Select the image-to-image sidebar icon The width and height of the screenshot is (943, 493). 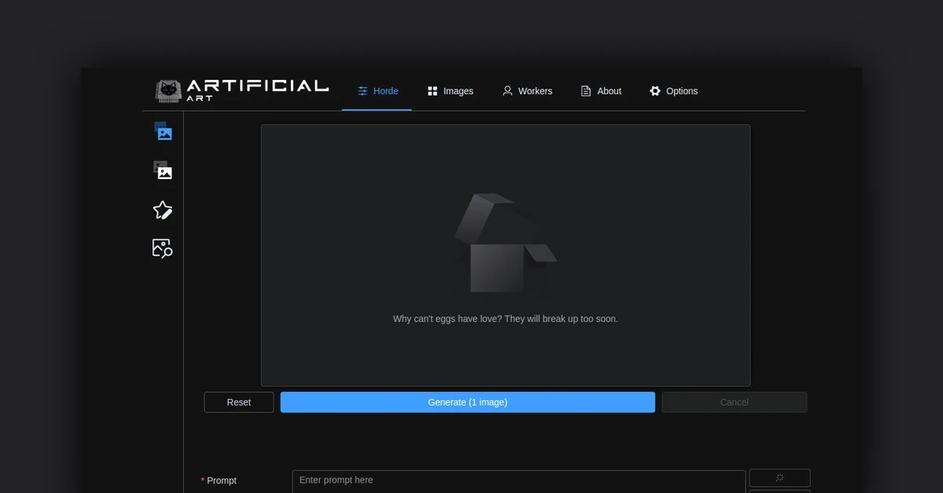(163, 170)
